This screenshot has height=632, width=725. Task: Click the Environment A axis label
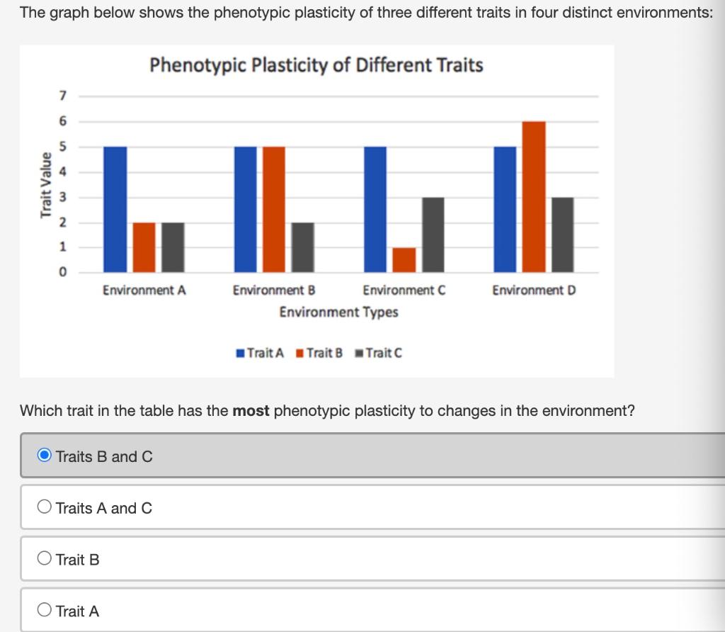pos(144,290)
